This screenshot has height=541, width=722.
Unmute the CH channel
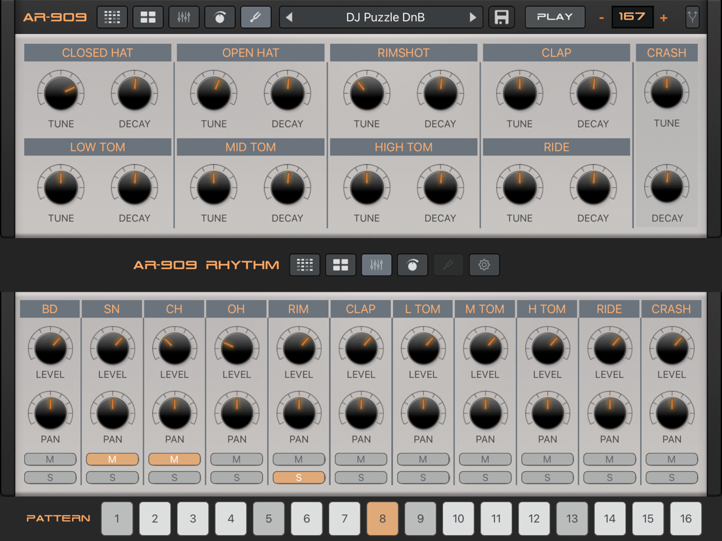pyautogui.click(x=175, y=459)
